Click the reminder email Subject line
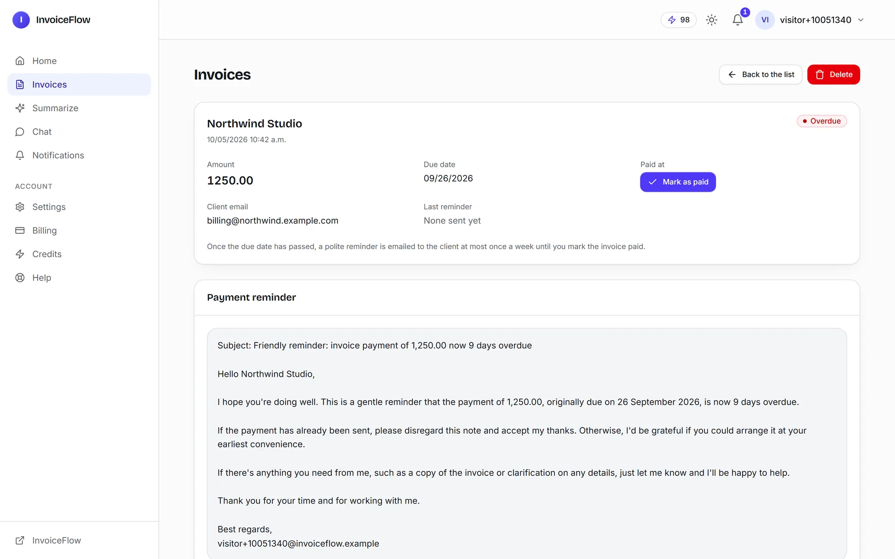Screen dimensions: 895x559 (375, 345)
